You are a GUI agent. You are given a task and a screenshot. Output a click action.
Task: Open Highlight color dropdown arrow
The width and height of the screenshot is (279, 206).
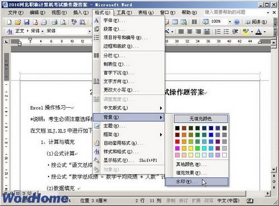pyautogui.click(x=252, y=32)
